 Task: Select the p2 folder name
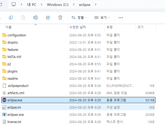pyautogui.click(x=9, y=64)
